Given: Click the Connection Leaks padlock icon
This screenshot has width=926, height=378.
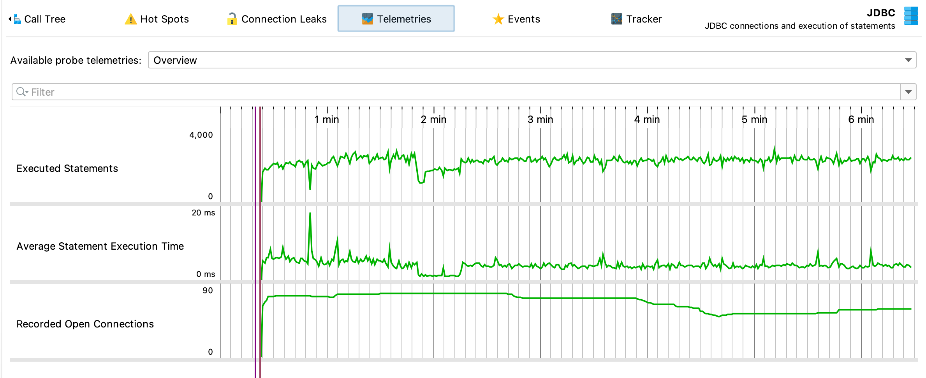Looking at the screenshot, I should click(x=232, y=19).
